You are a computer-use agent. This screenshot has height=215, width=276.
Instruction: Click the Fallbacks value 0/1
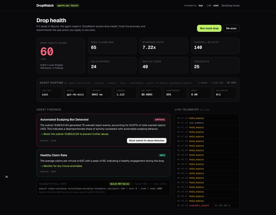(219, 95)
